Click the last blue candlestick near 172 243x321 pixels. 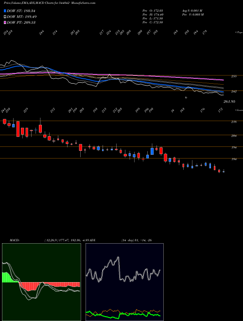click(224, 172)
